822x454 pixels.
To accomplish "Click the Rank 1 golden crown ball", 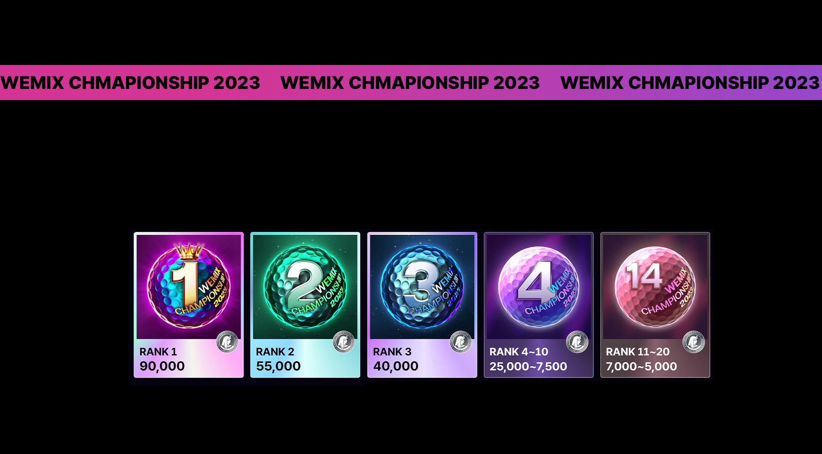I will click(188, 286).
